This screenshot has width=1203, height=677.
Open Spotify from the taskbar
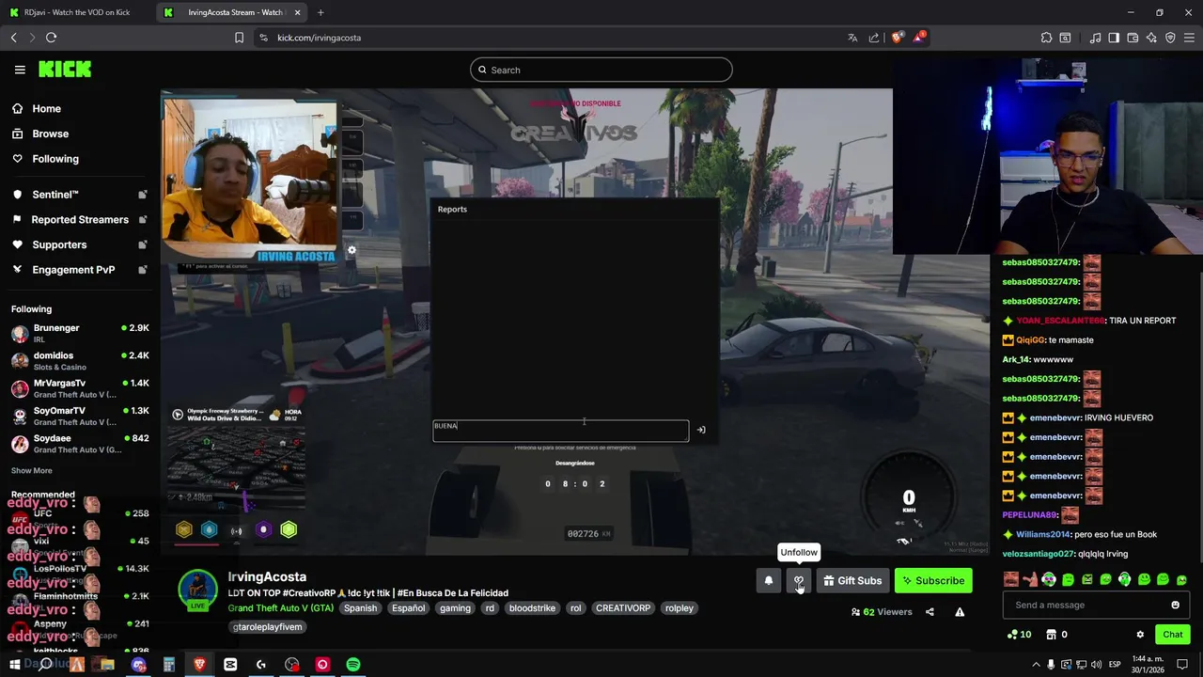coord(352,665)
